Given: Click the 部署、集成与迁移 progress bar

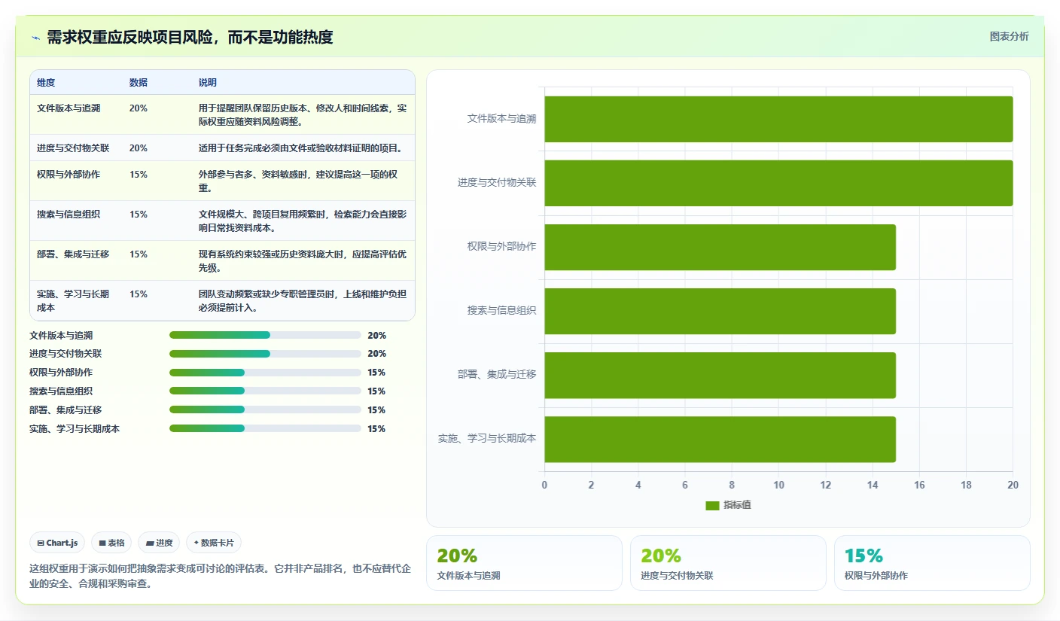Looking at the screenshot, I should point(265,410).
